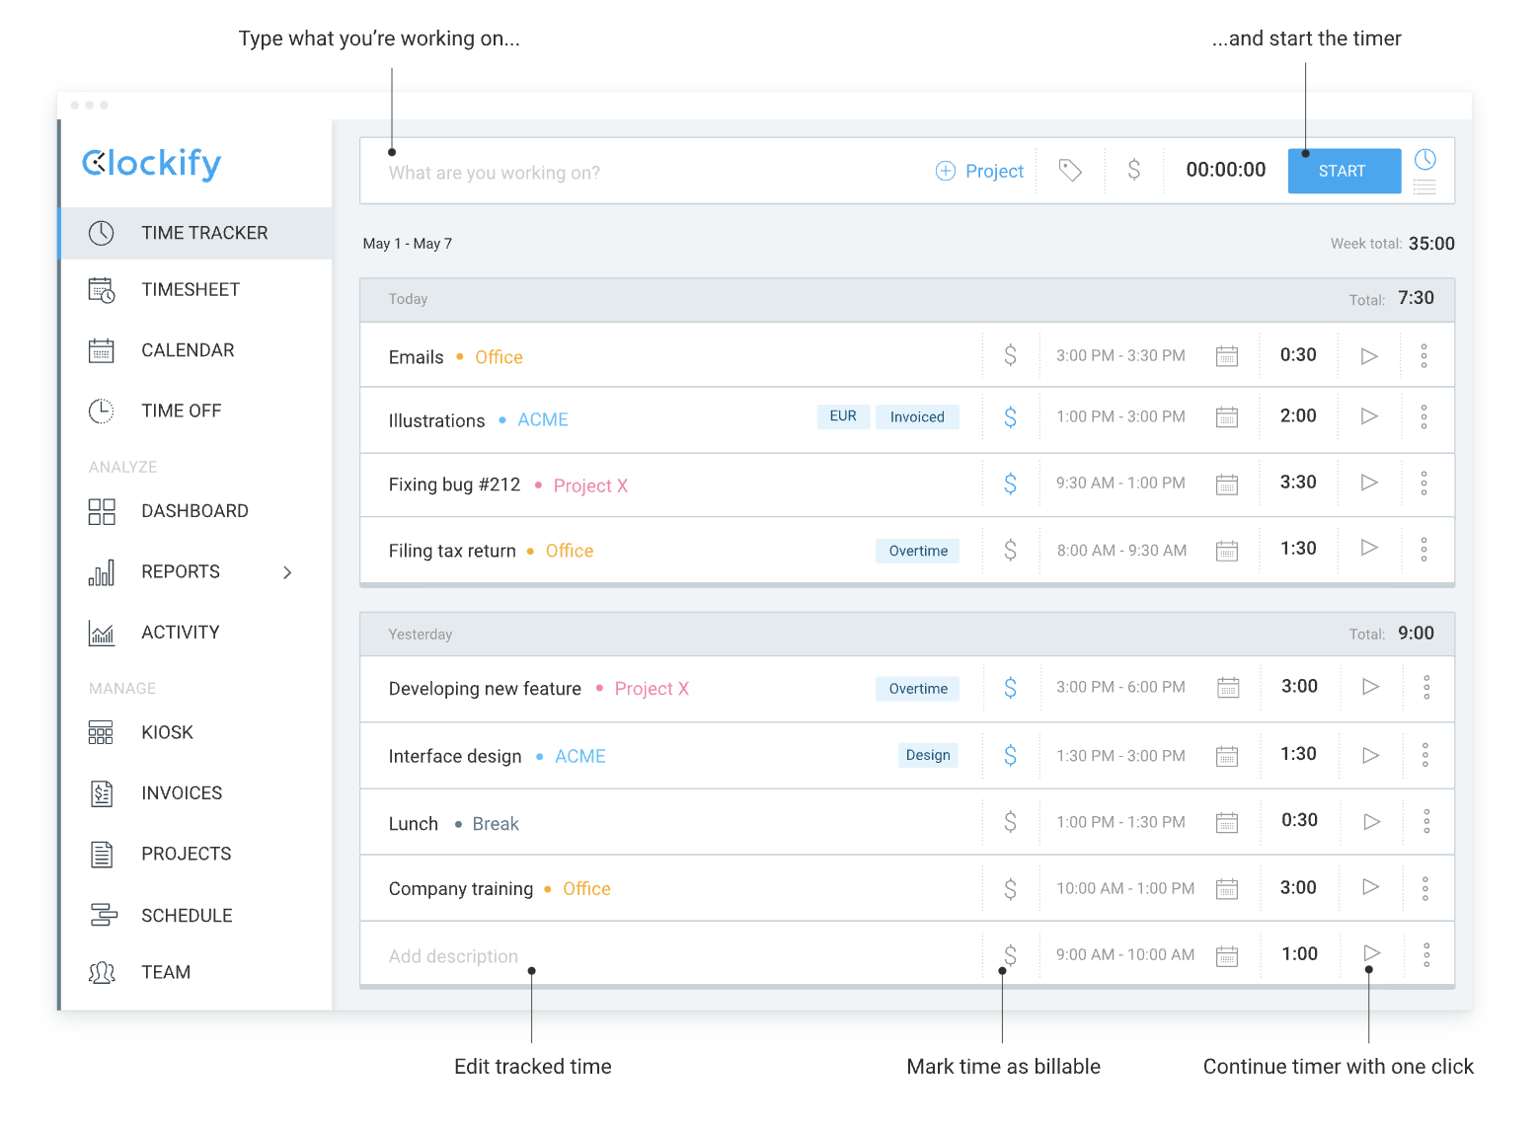Start the timer with START button
The image size is (1538, 1125).
(1344, 171)
